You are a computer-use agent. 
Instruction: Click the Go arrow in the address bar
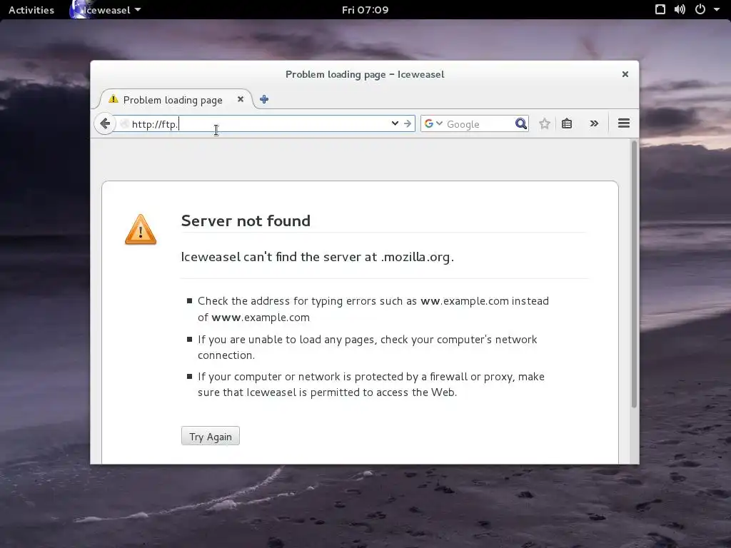pyautogui.click(x=408, y=123)
